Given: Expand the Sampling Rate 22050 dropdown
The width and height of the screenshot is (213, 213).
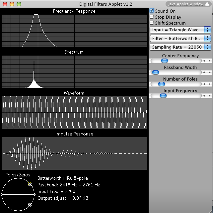Looking at the screenshot, I should tap(180, 47).
